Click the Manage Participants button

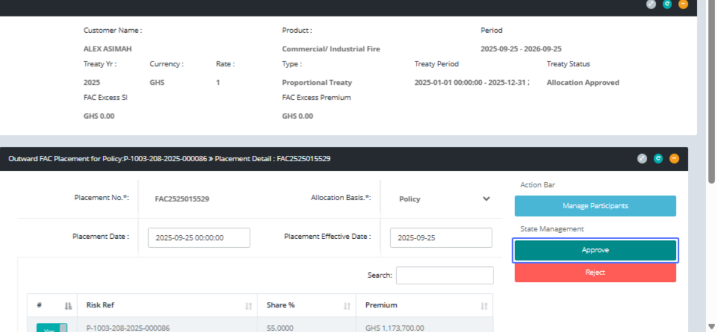(x=595, y=206)
